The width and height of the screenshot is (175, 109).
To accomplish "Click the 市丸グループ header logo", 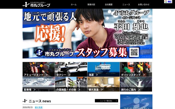I will point(36,4).
